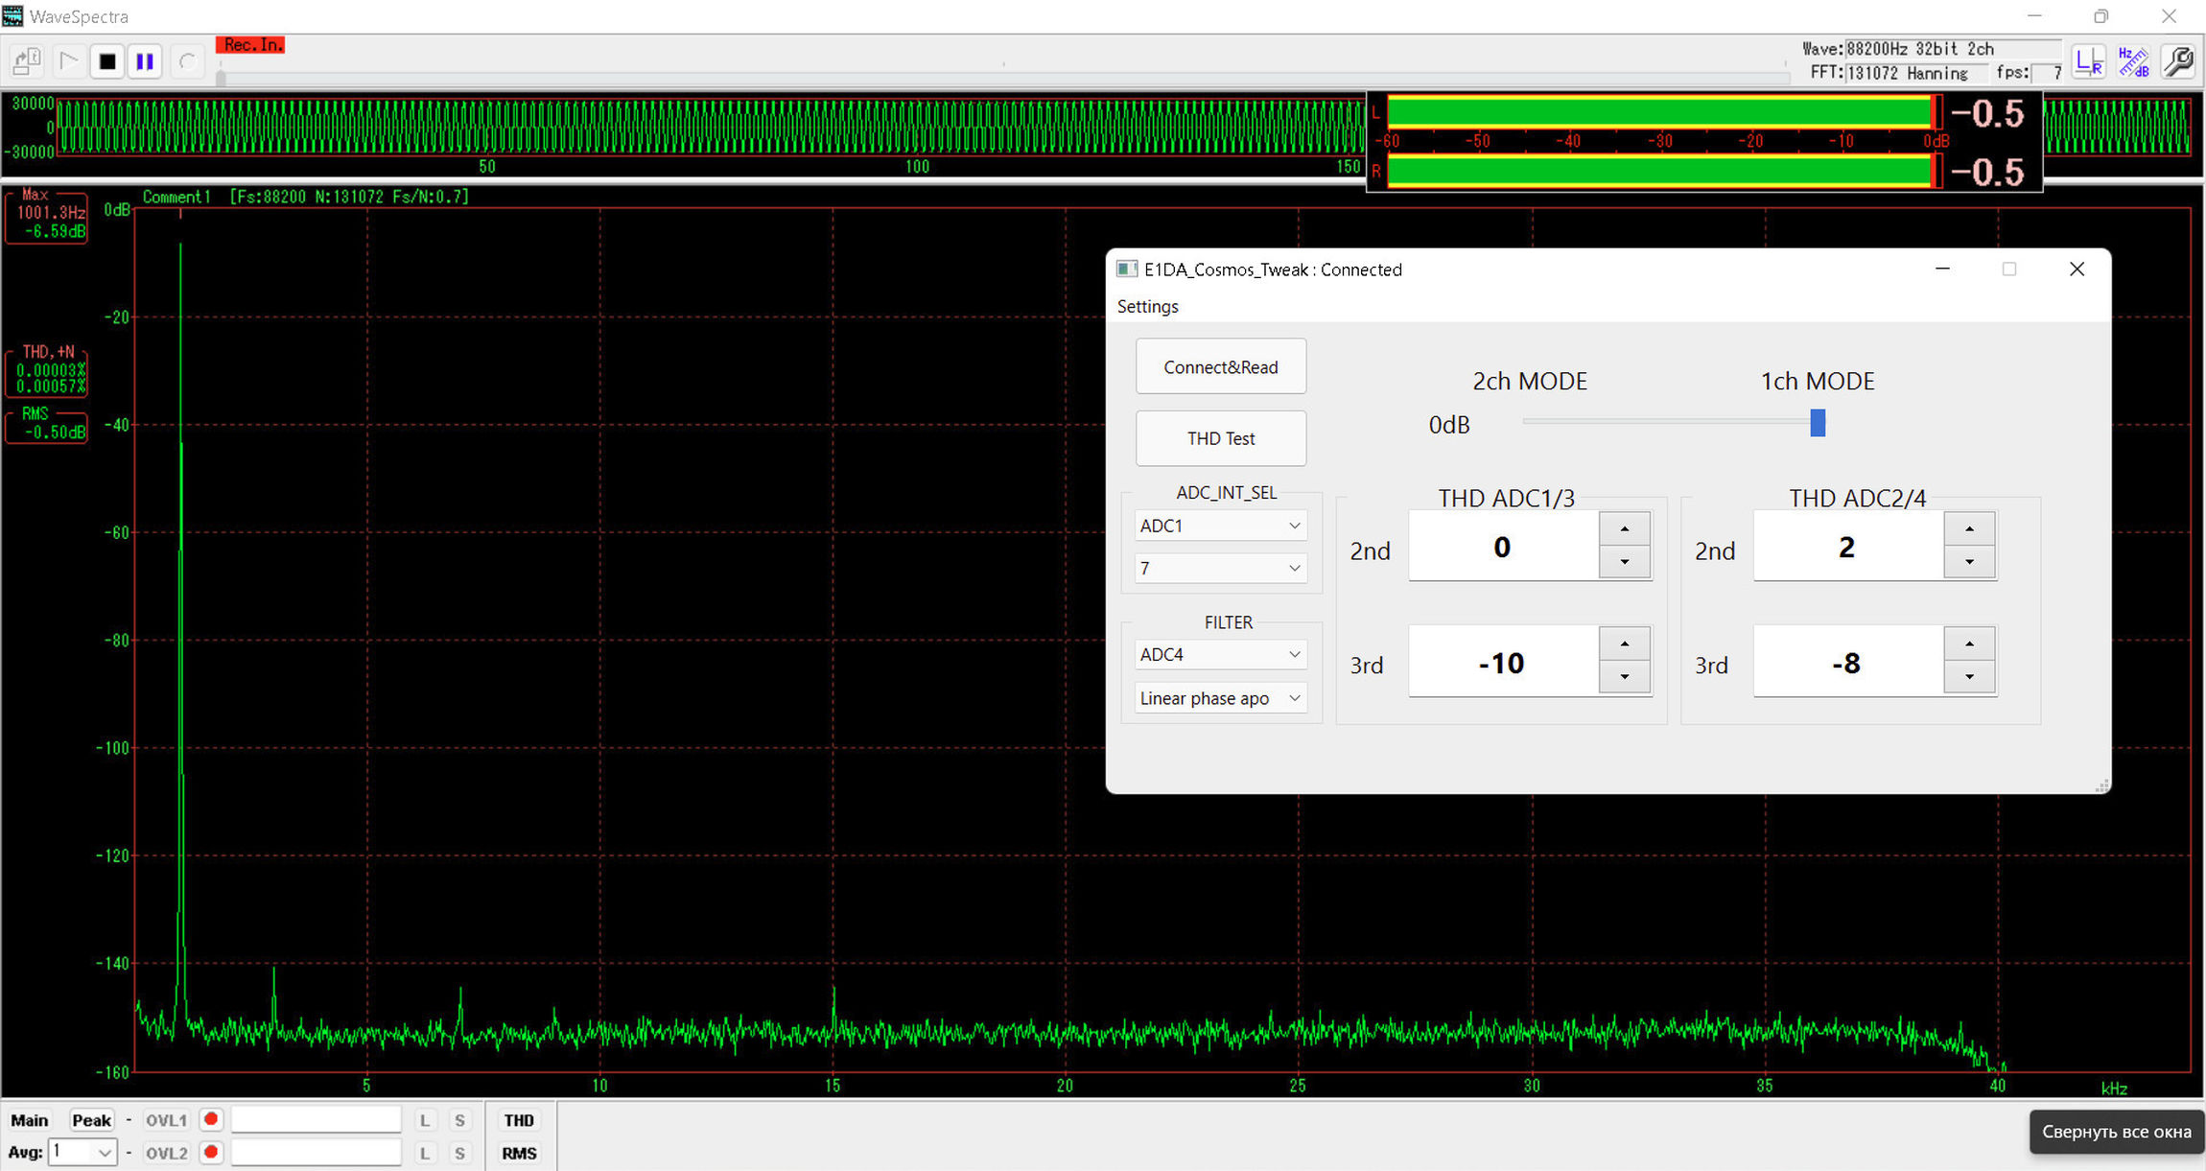
Task: Open the Settings menu in Cosmos Tweak
Action: [x=1147, y=306]
